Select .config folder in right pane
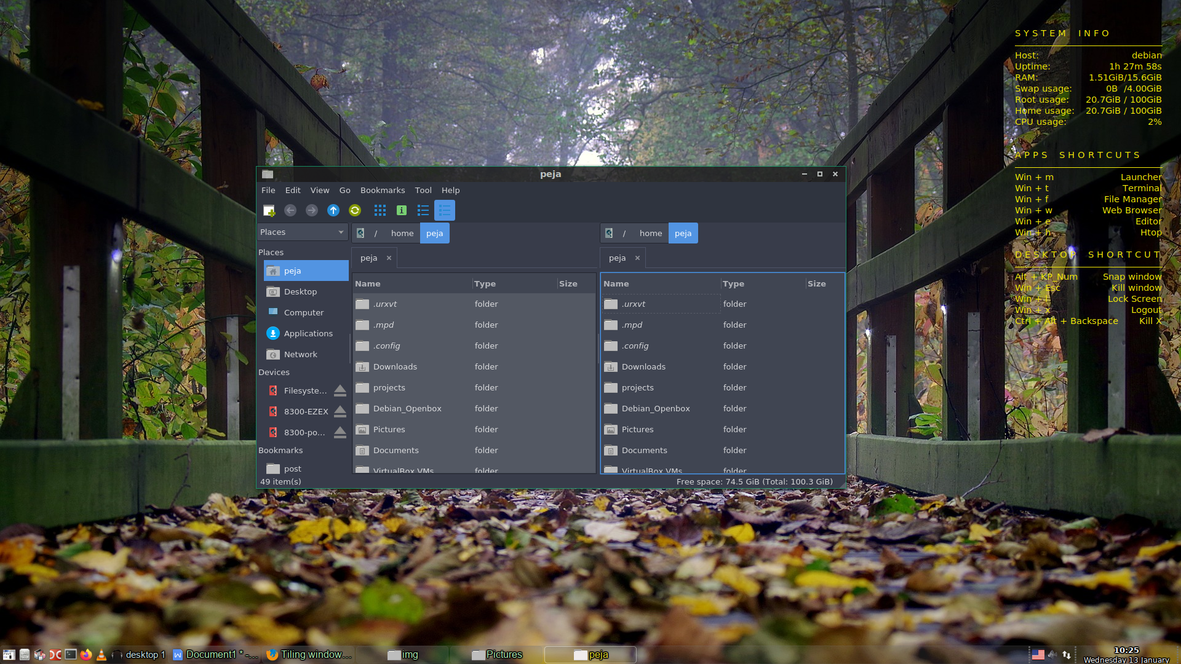The height and width of the screenshot is (664, 1181). [722, 346]
